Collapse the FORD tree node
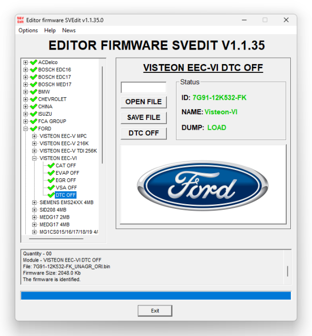The width and height of the screenshot is (312, 336). [x=25, y=129]
